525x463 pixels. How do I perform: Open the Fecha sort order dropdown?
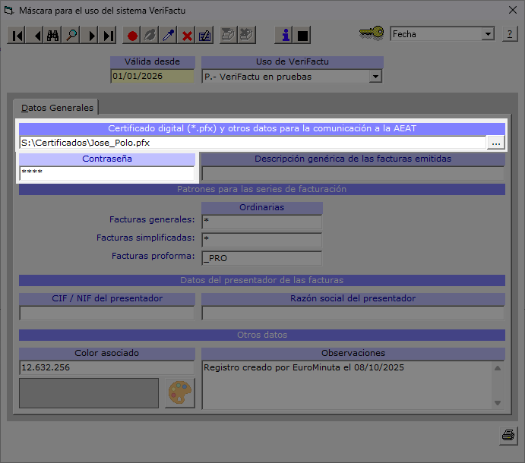488,34
